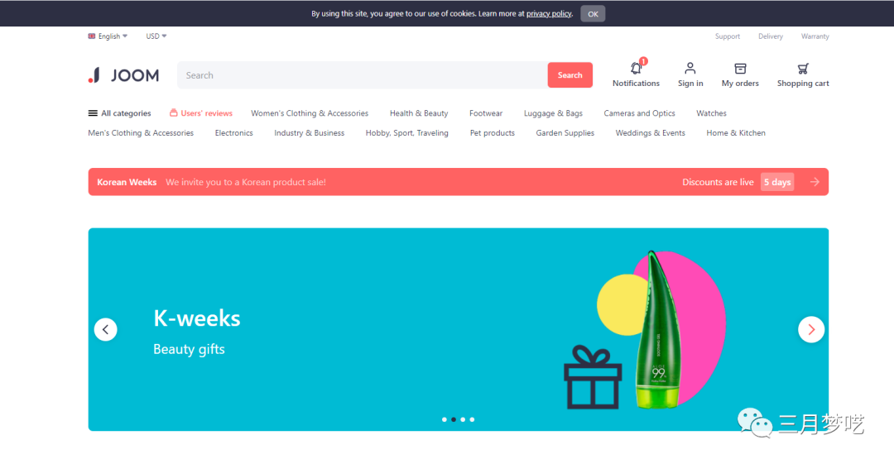
Task: Open Health & Beauty category
Action: click(419, 113)
